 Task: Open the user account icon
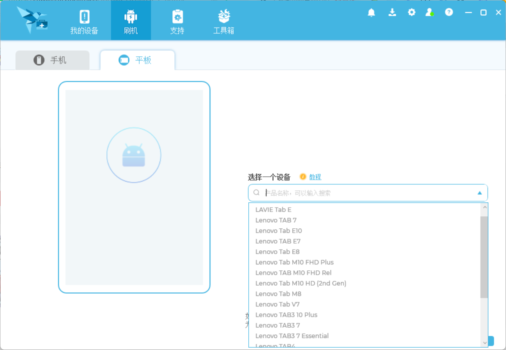(x=430, y=12)
